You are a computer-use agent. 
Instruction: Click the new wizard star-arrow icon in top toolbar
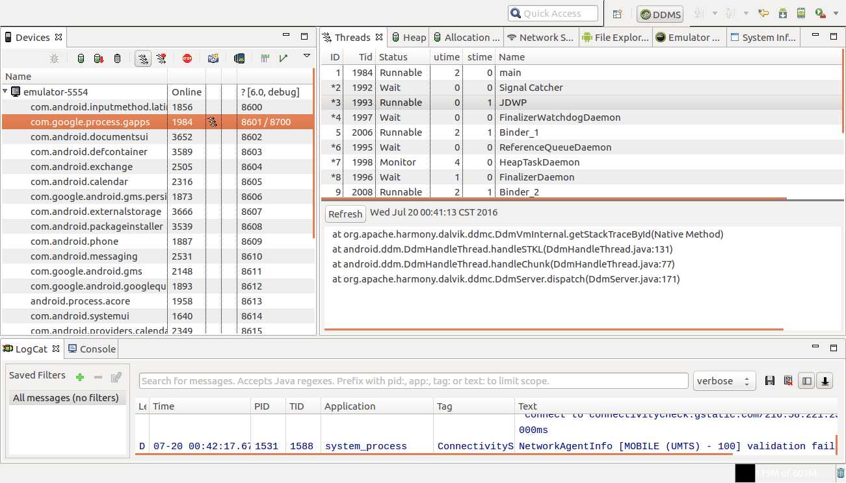(x=763, y=13)
